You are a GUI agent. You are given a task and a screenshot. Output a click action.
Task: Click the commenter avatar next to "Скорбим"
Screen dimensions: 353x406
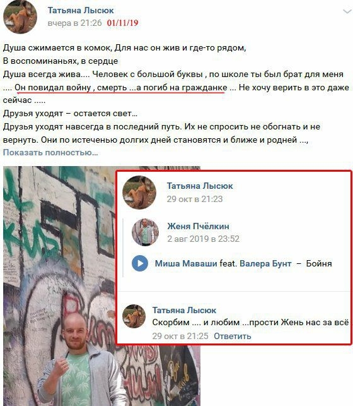[134, 316]
